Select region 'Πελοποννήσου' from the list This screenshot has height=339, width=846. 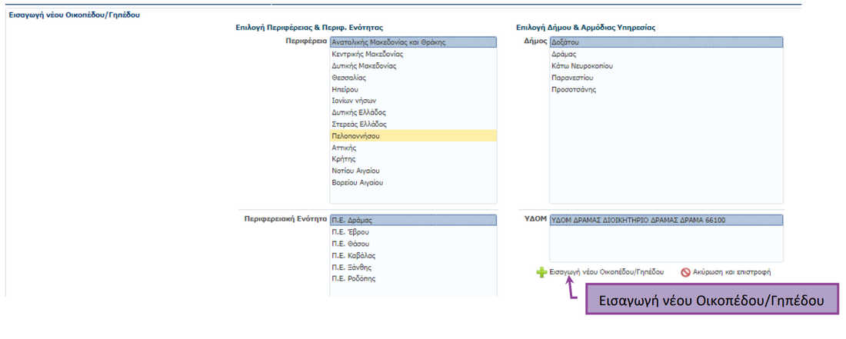[355, 136]
